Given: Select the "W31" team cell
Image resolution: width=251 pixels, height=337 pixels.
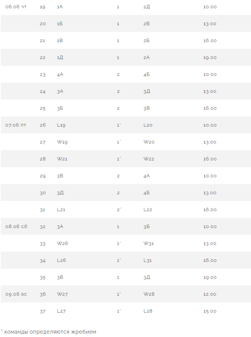Looking at the screenshot, I should 149,244.
